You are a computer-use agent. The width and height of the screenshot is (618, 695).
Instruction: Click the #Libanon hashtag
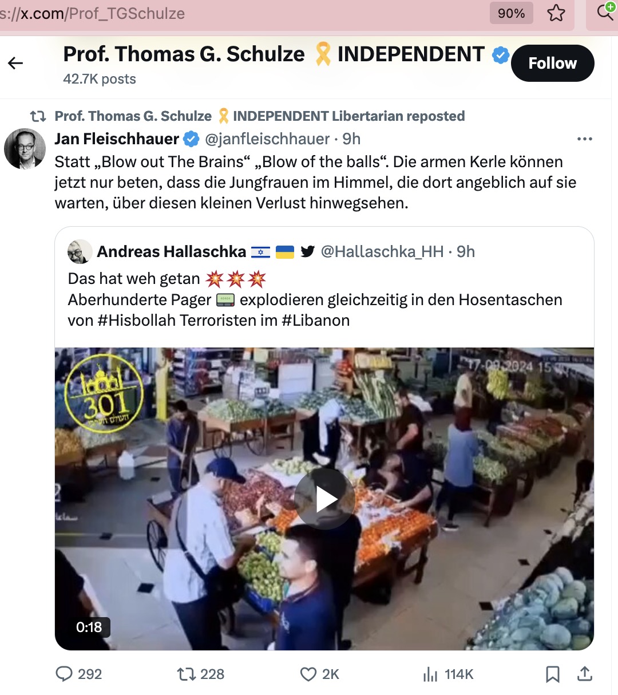(315, 320)
